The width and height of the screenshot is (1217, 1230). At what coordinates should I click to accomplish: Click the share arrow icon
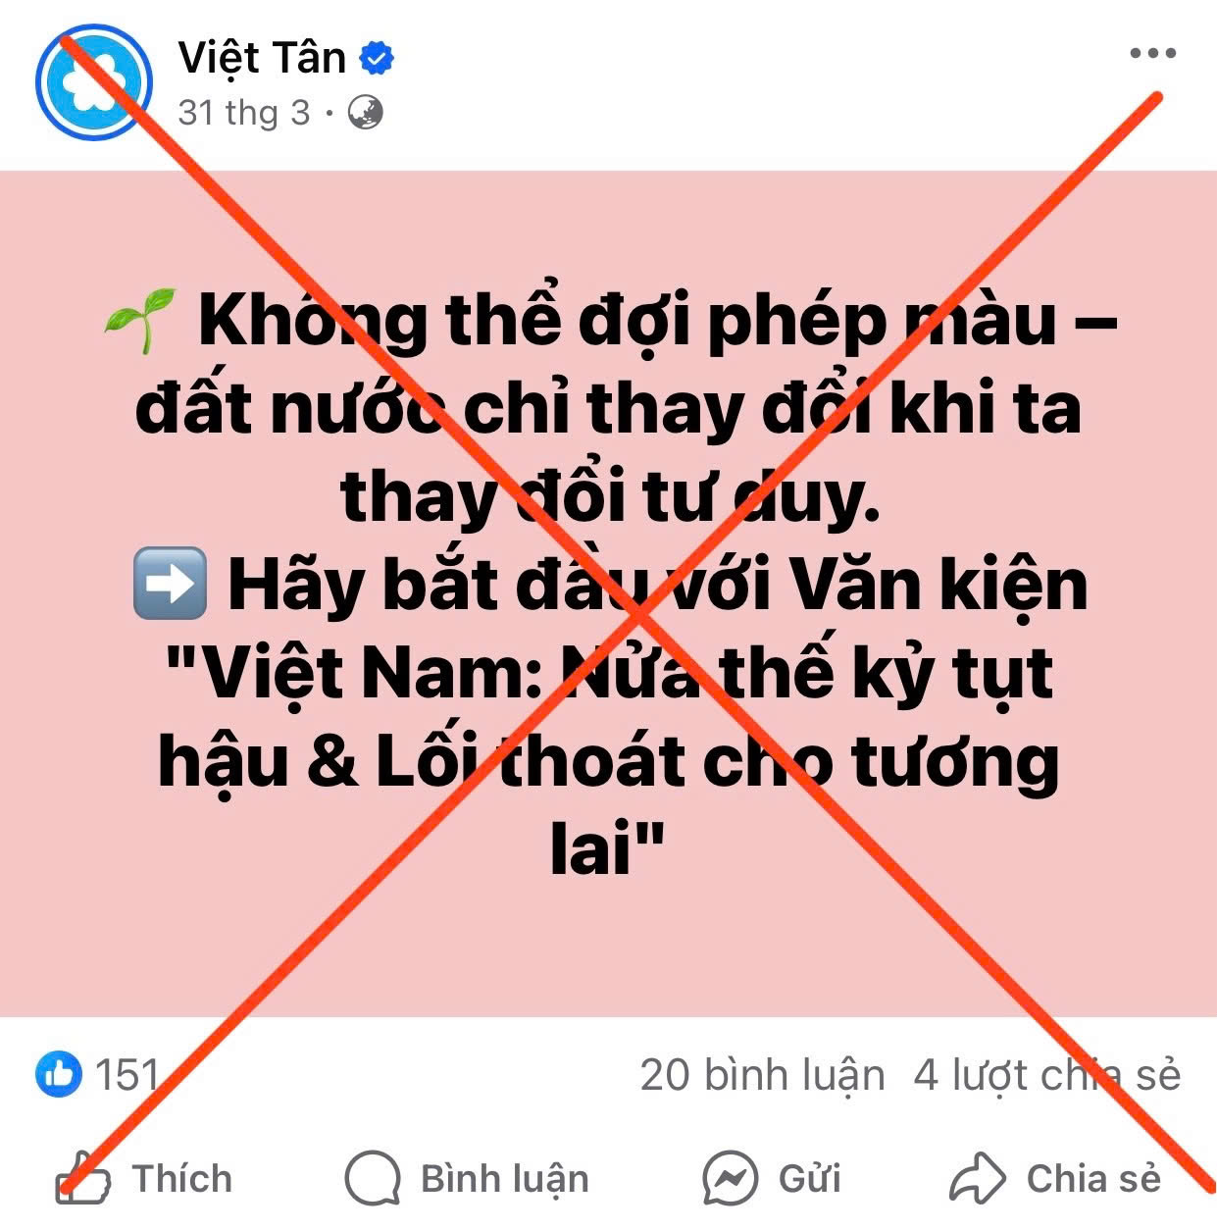point(978,1178)
